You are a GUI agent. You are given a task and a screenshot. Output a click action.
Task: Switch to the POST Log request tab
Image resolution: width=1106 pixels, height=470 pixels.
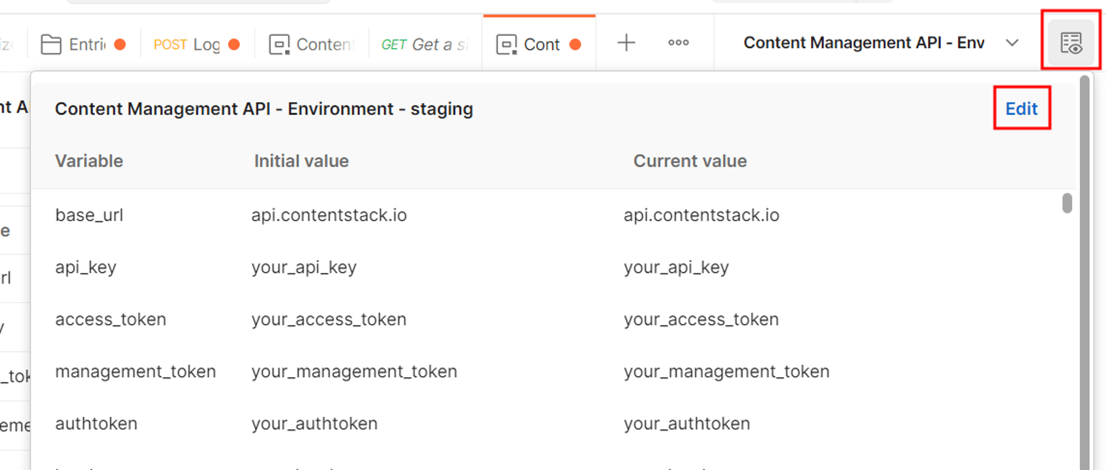[x=197, y=44]
